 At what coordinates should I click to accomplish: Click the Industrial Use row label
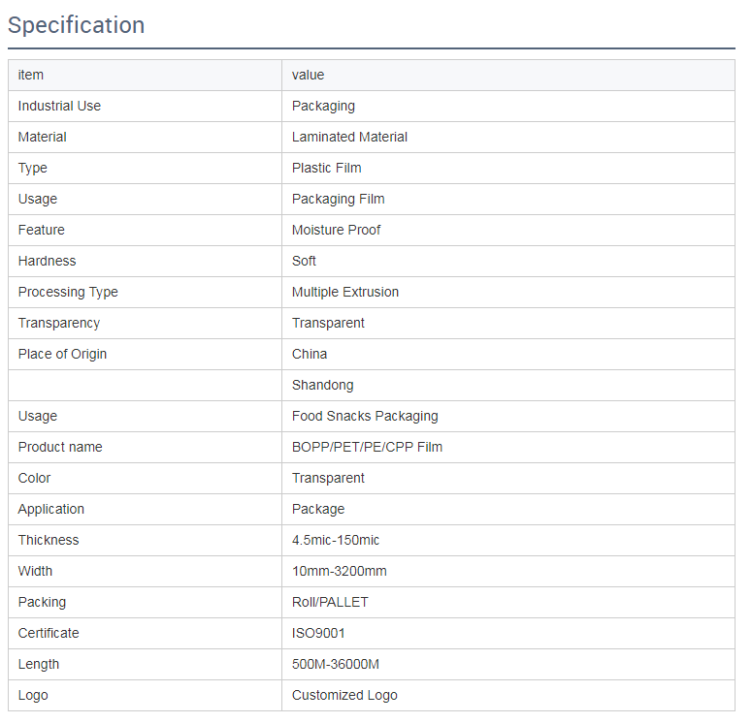tap(59, 106)
